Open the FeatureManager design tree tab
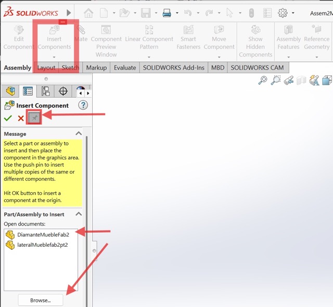This screenshot has height=307, width=333. [10, 91]
